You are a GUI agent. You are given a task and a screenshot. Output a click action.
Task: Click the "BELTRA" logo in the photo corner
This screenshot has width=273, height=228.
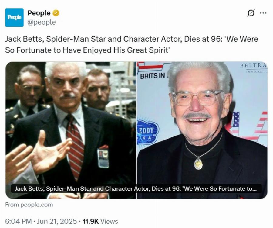tap(253, 66)
